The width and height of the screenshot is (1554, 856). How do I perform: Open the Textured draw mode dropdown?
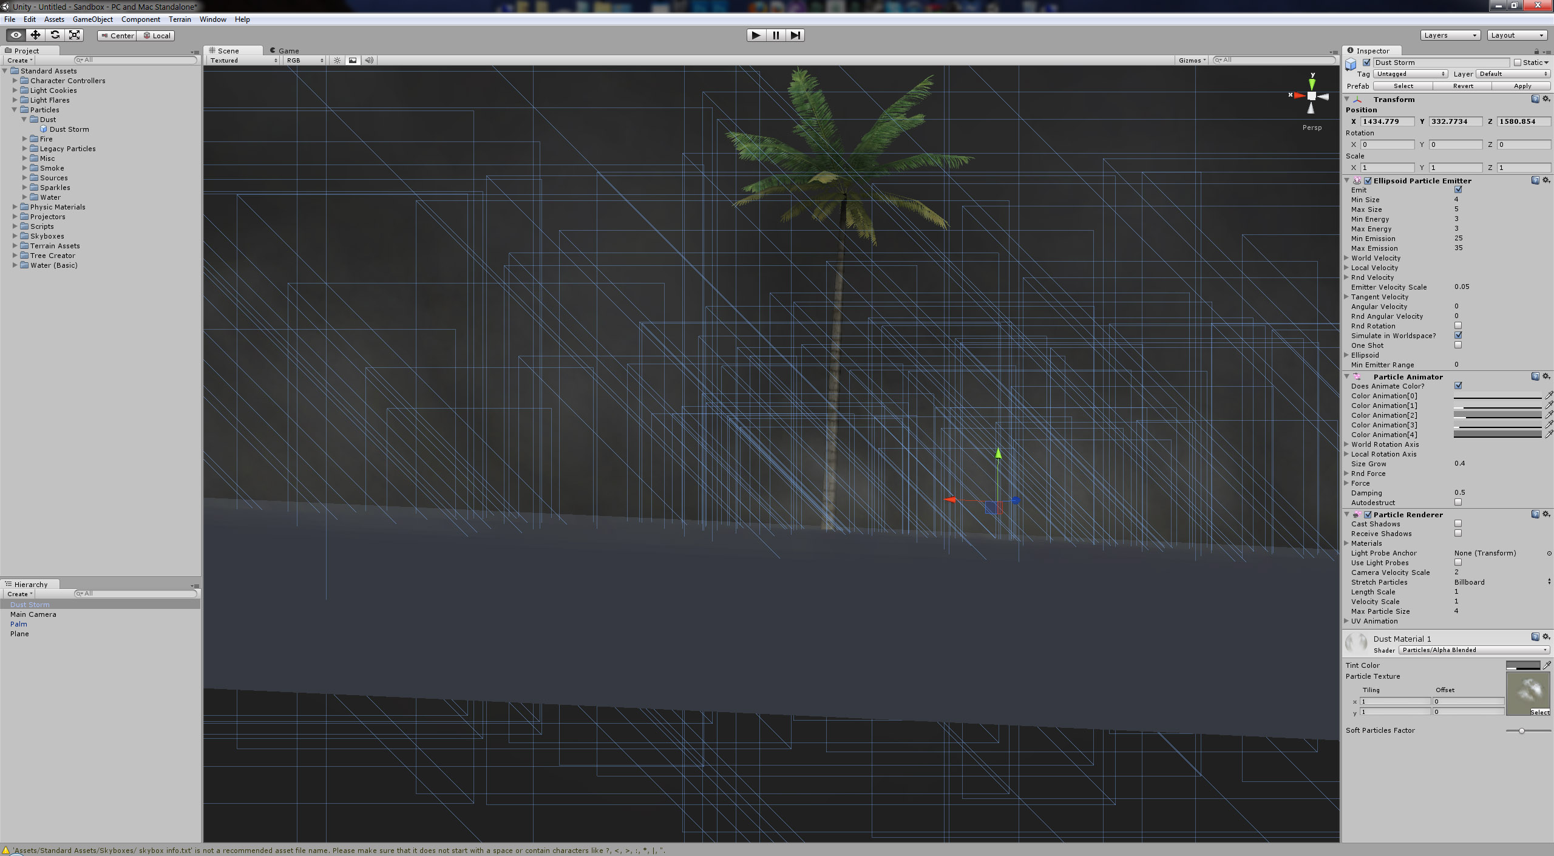point(243,60)
